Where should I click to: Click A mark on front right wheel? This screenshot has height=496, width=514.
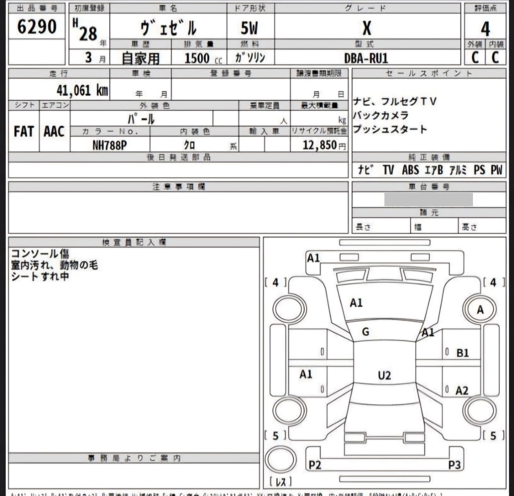(x=480, y=310)
